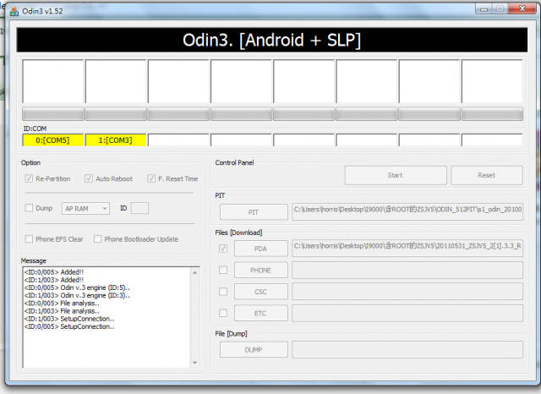Click the 'Odin3. [Android + SLP]' banner
Screen dimensions: 541x394
click(x=272, y=40)
